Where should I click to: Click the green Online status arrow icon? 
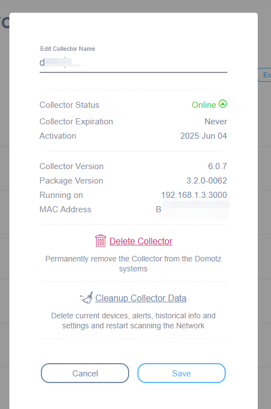pos(222,104)
